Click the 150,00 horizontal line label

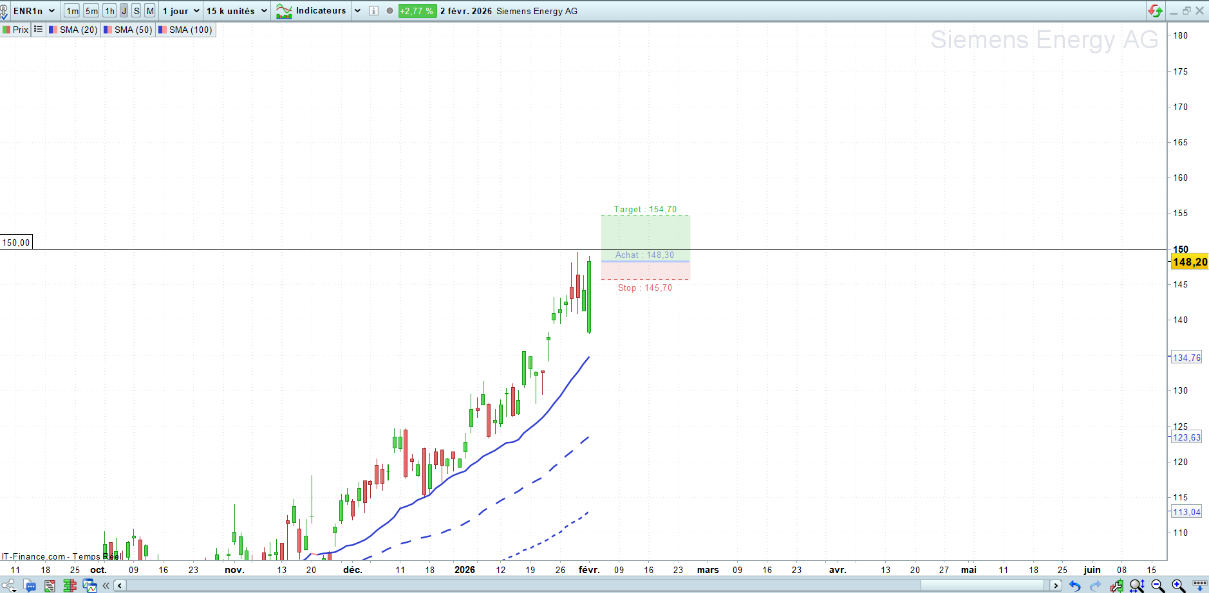click(16, 242)
